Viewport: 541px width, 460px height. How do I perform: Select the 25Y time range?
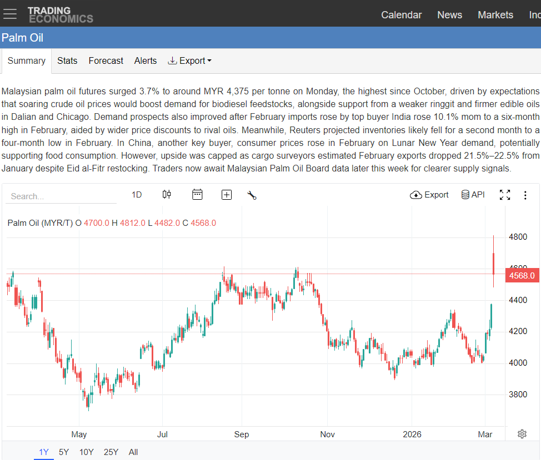click(x=111, y=452)
